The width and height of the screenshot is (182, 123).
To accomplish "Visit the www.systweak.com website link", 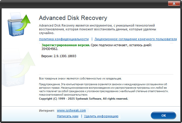I will (71, 110).
